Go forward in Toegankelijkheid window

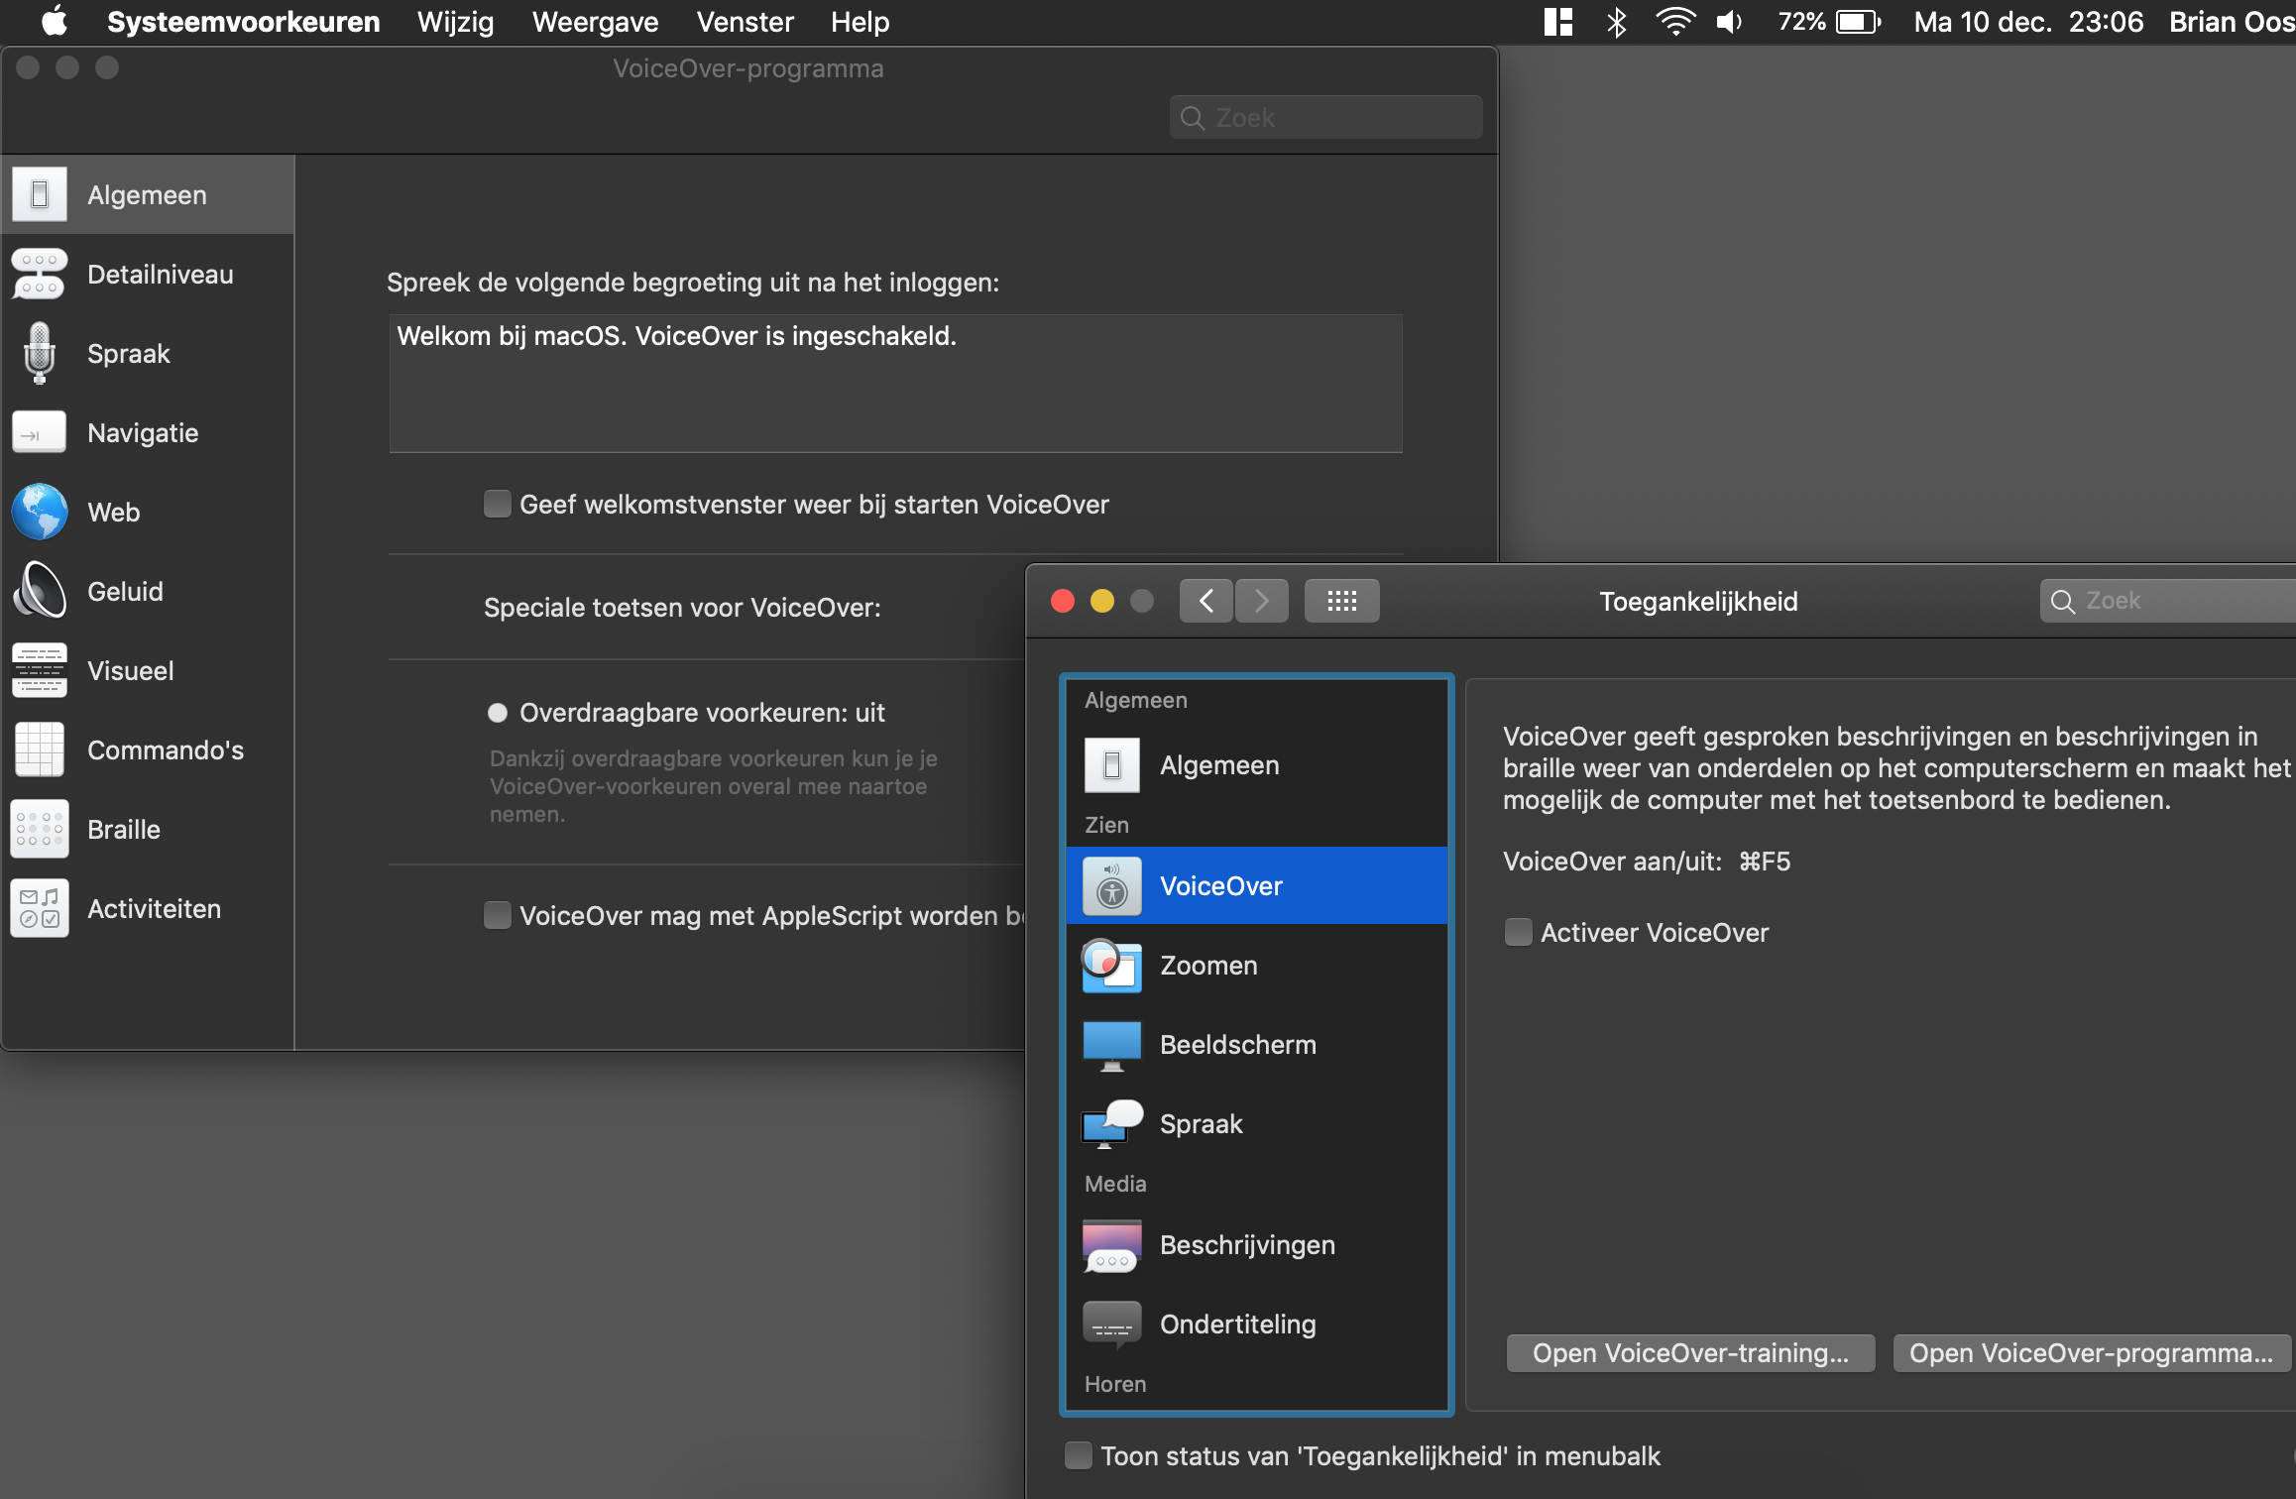click(x=1261, y=601)
